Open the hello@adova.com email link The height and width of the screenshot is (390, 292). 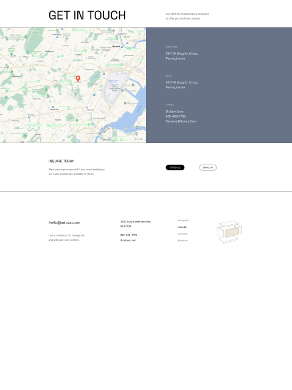click(64, 222)
